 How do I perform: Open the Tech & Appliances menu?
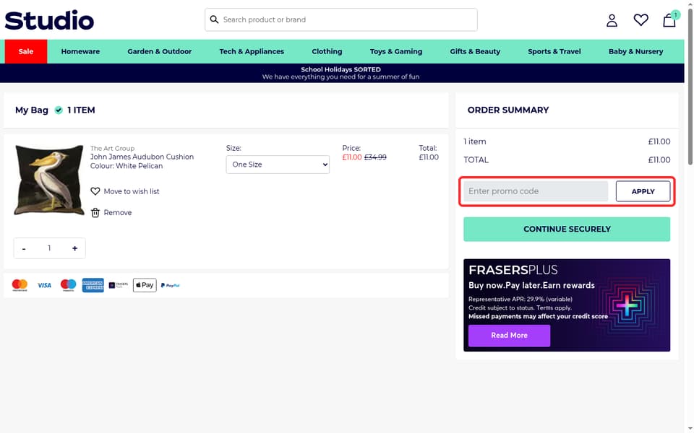tap(252, 51)
